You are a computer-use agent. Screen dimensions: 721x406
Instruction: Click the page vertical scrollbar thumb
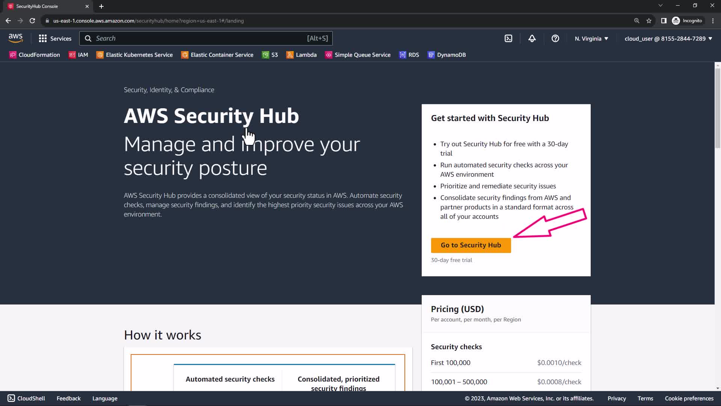tap(717, 109)
